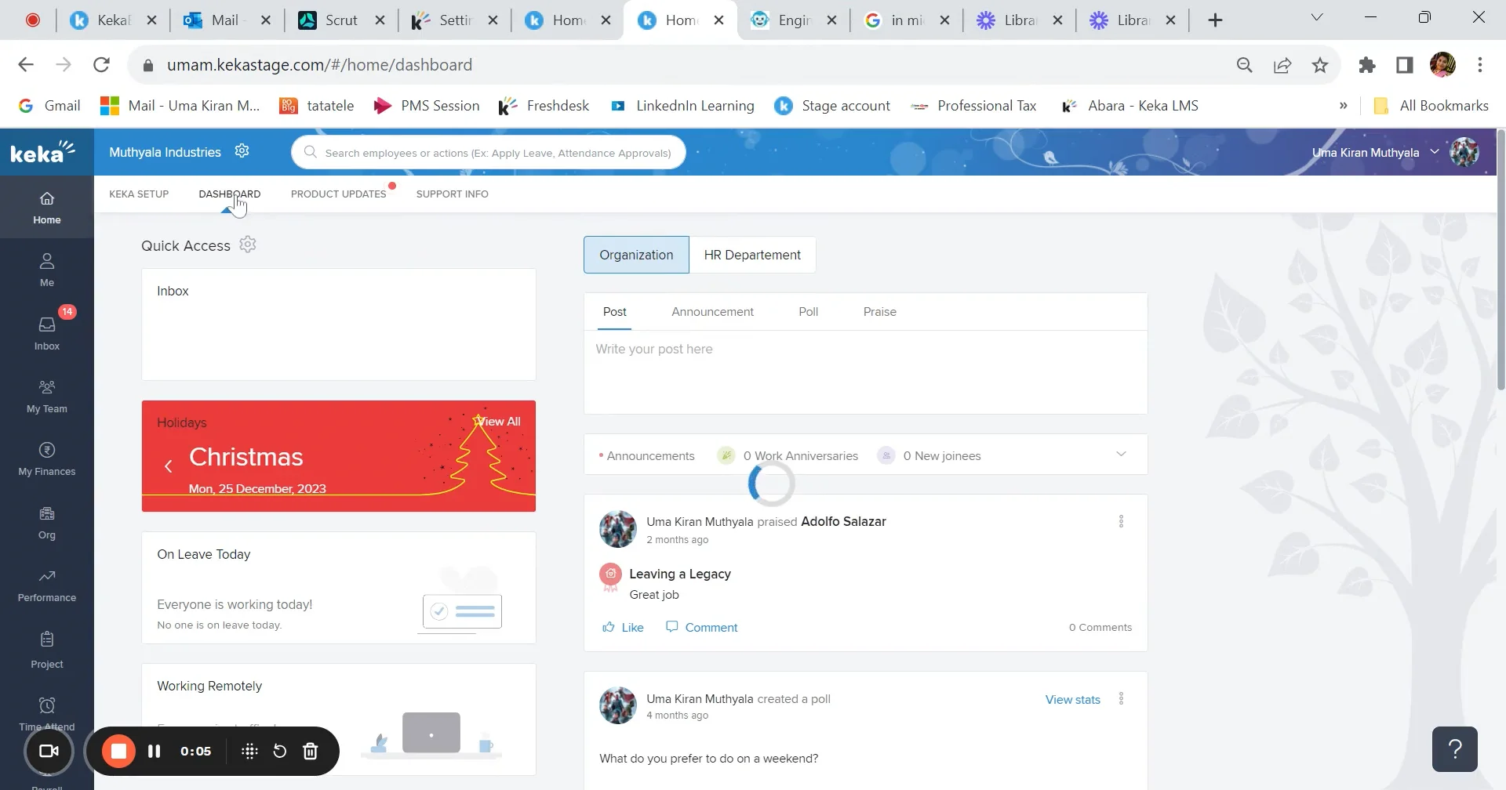Image resolution: width=1506 pixels, height=790 pixels.
Task: Open My Finances from the sidebar
Action: 47,457
